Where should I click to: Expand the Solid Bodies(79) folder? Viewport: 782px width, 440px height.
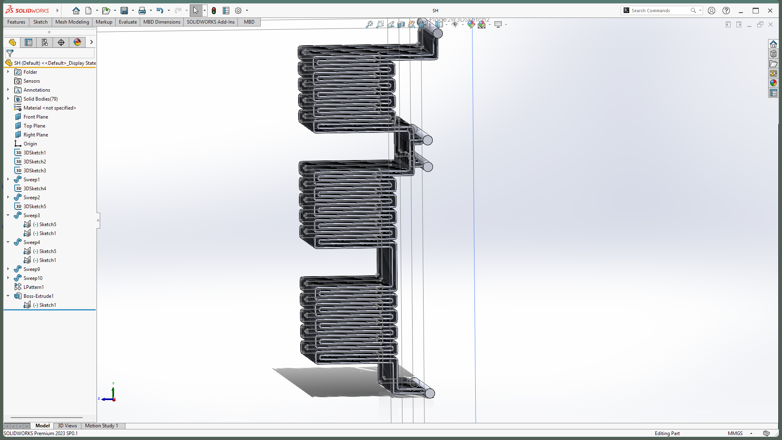[x=8, y=99]
